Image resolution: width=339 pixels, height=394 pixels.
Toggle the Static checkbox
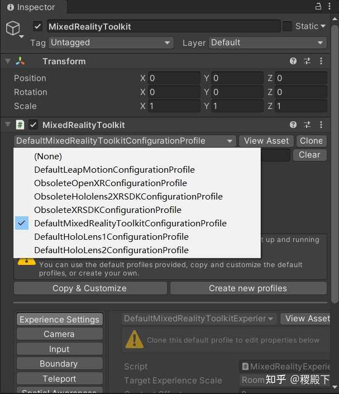pyautogui.click(x=287, y=26)
